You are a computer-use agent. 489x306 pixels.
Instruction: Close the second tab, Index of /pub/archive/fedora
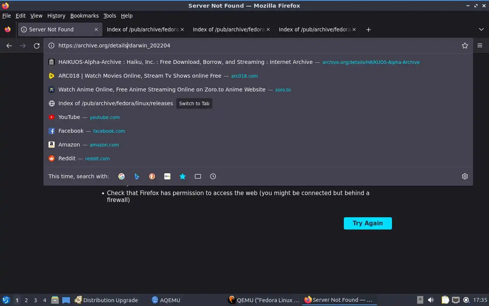[x=182, y=29]
